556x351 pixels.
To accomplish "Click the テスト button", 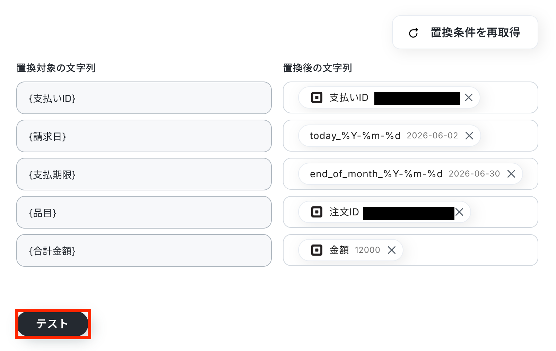I will tap(53, 324).
